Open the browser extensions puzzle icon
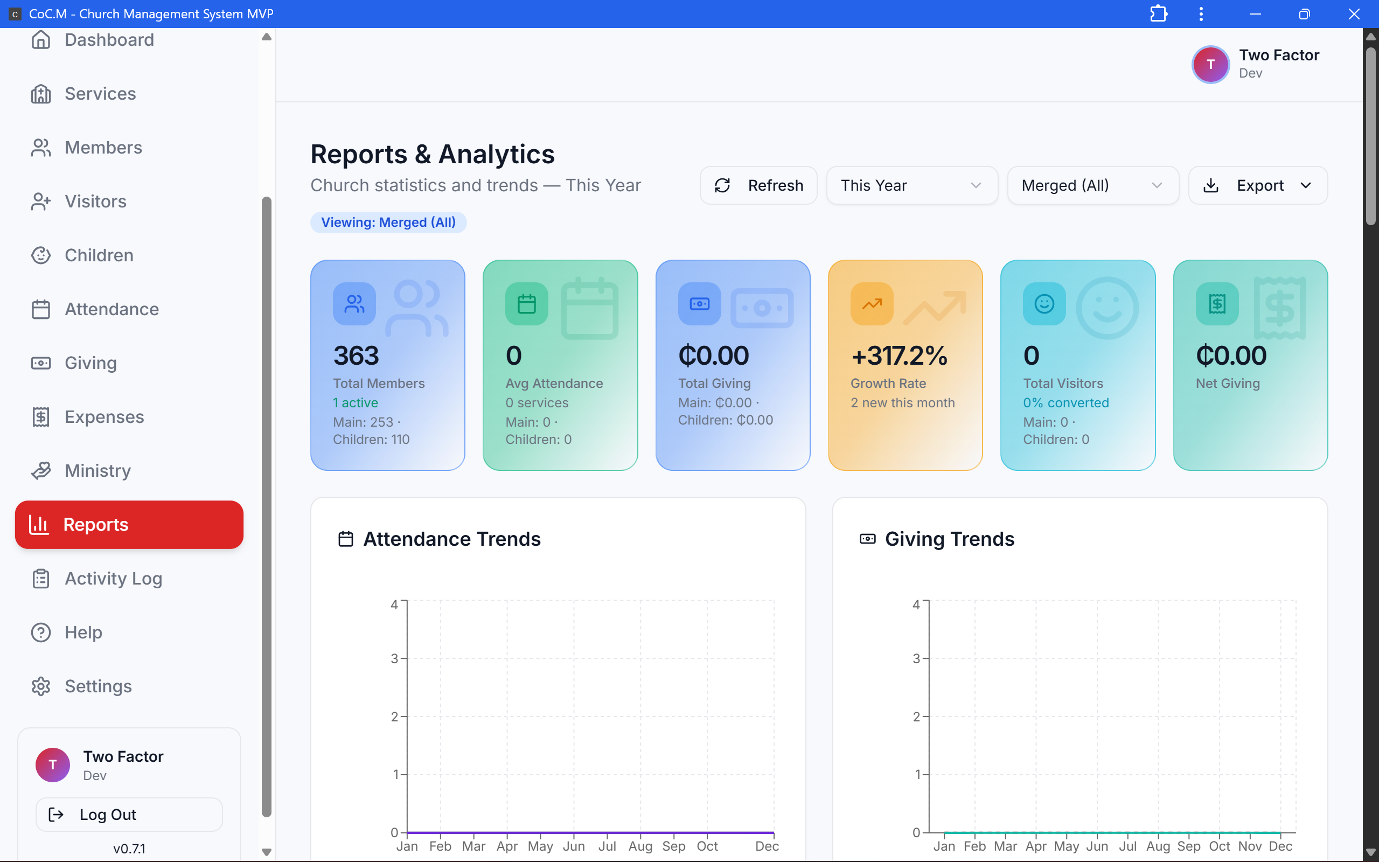 [1159, 13]
